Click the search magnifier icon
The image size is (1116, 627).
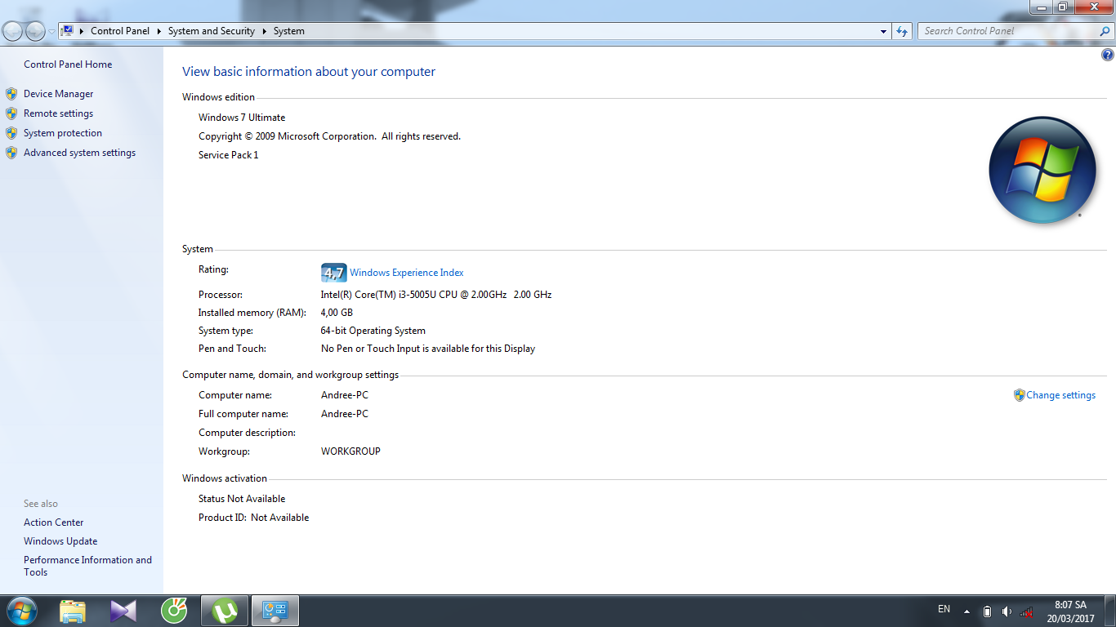(1105, 31)
